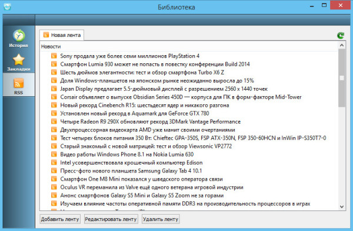This screenshot has height=231, width=353.
Task: Click the app icon in title bar
Action: (x=7, y=6)
